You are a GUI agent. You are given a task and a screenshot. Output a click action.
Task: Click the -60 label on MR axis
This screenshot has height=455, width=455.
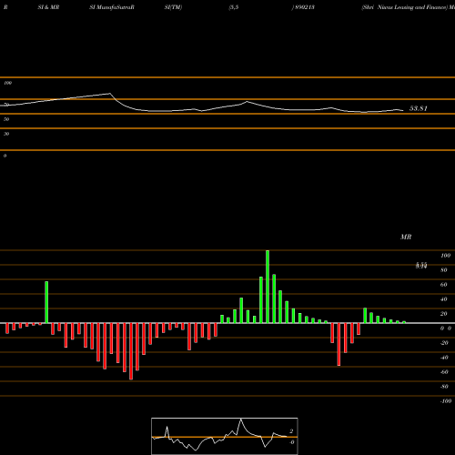pos(444,372)
